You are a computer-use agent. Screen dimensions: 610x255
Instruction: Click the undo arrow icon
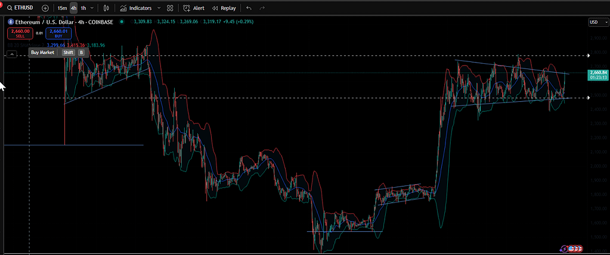[x=249, y=8]
